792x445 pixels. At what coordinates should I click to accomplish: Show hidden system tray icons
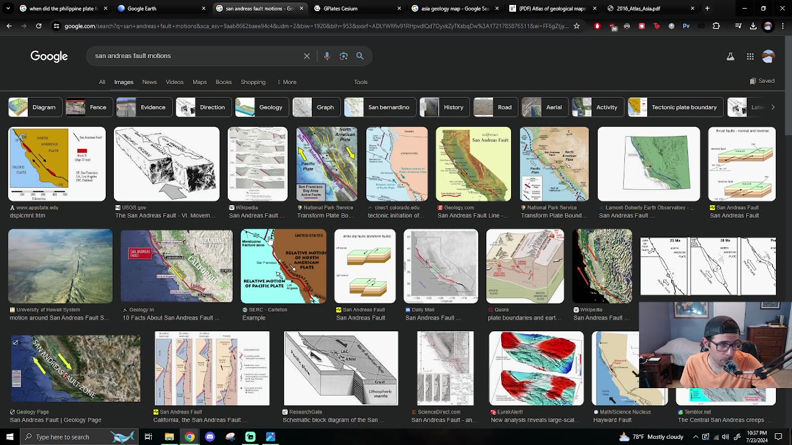(x=696, y=437)
